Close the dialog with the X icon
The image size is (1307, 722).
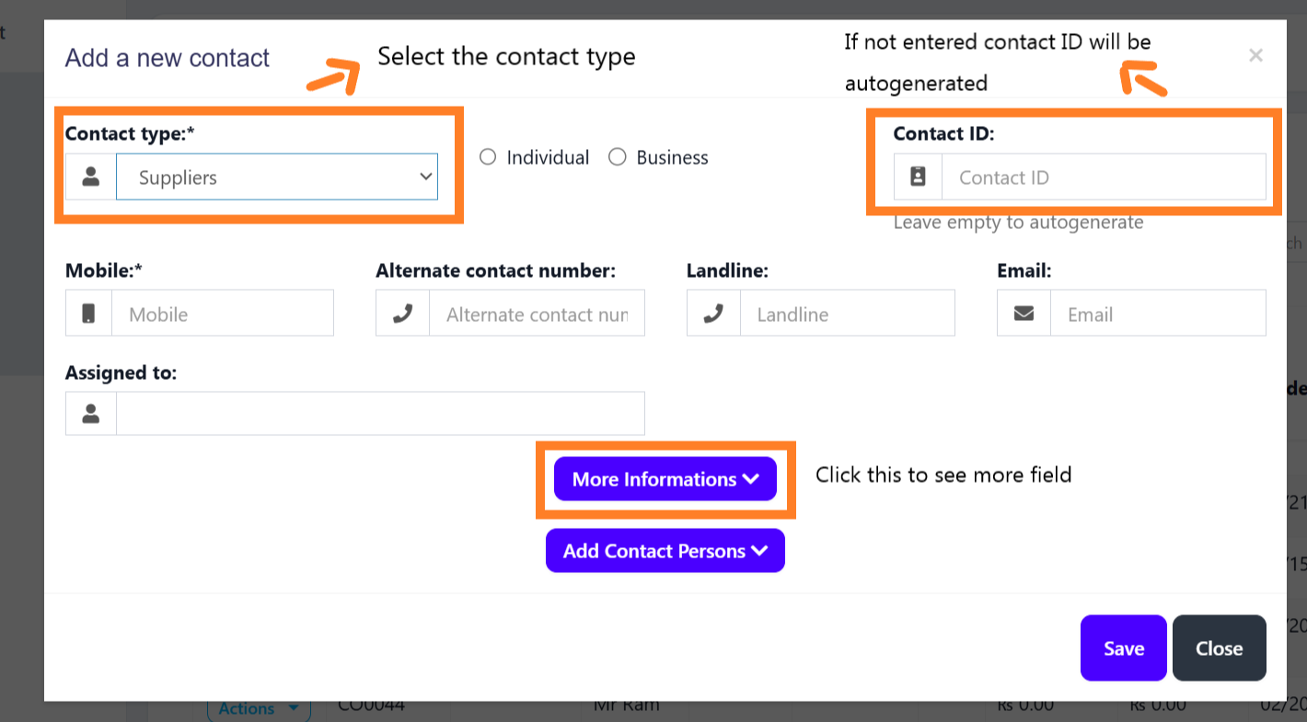1255,55
